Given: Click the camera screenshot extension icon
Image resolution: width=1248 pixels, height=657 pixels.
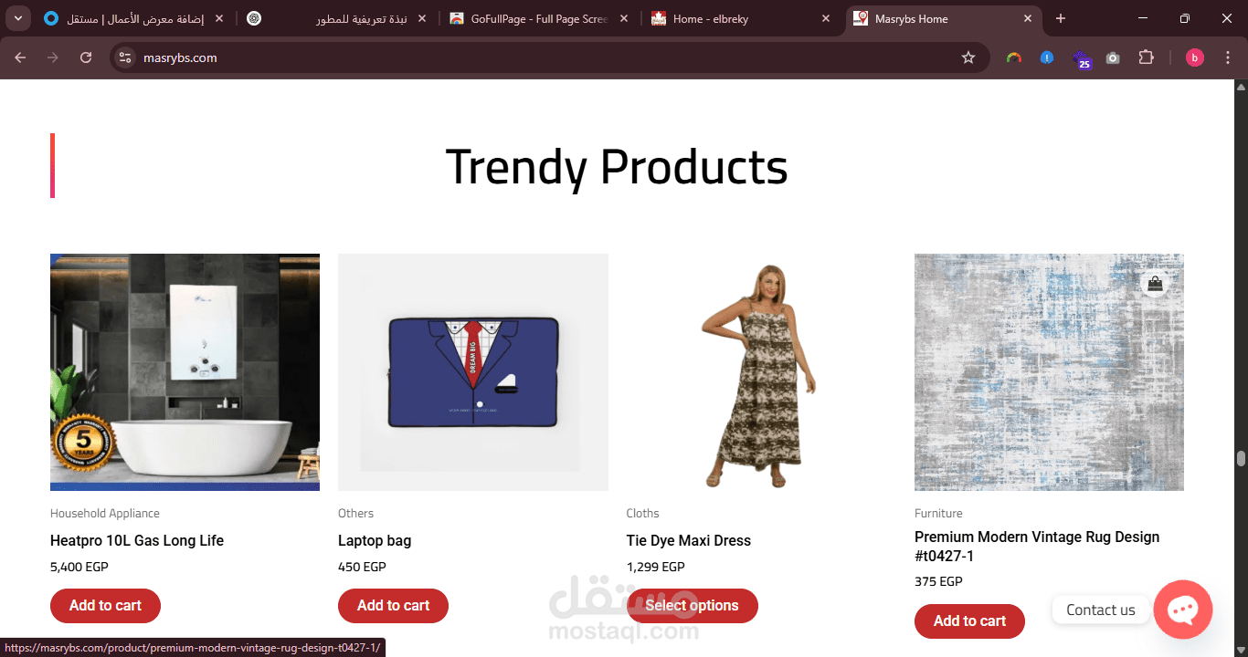Looking at the screenshot, I should (x=1113, y=57).
